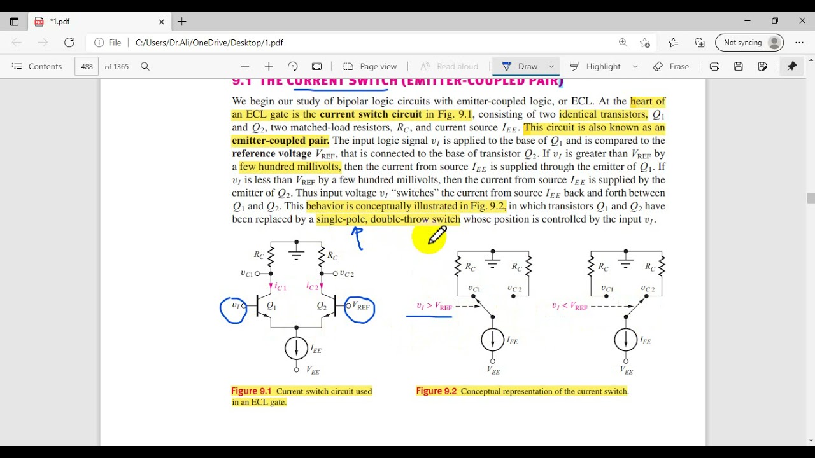Click the page number field showing 488
The height and width of the screenshot is (458, 815).
click(87, 66)
